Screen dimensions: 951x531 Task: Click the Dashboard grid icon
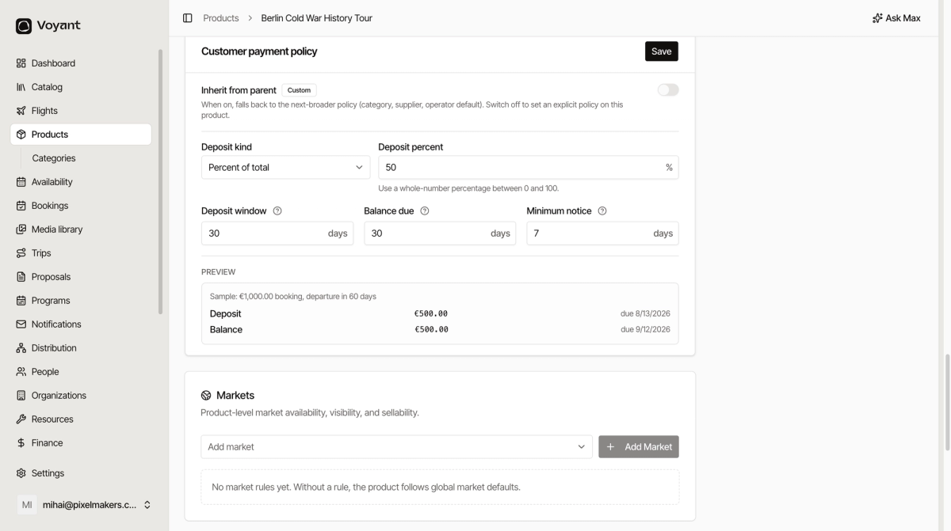(21, 63)
